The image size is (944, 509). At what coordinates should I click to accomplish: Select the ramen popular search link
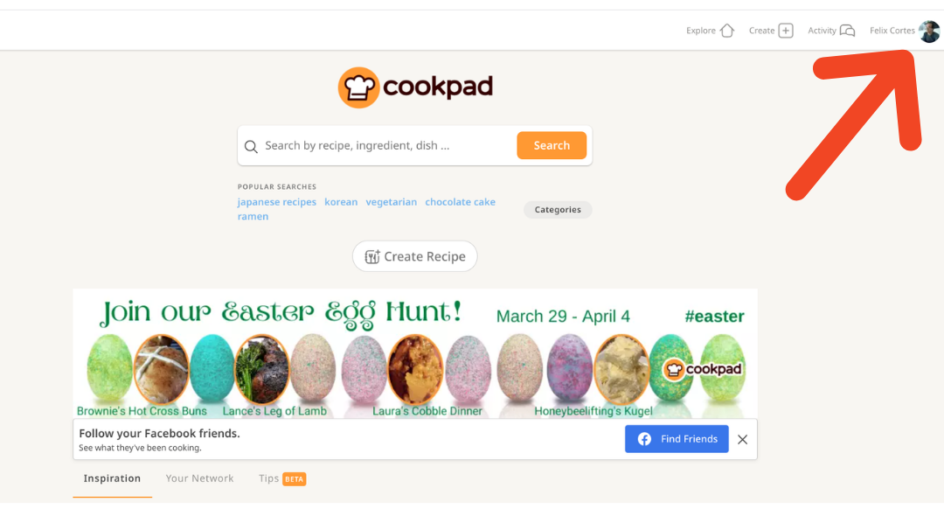[x=253, y=216]
